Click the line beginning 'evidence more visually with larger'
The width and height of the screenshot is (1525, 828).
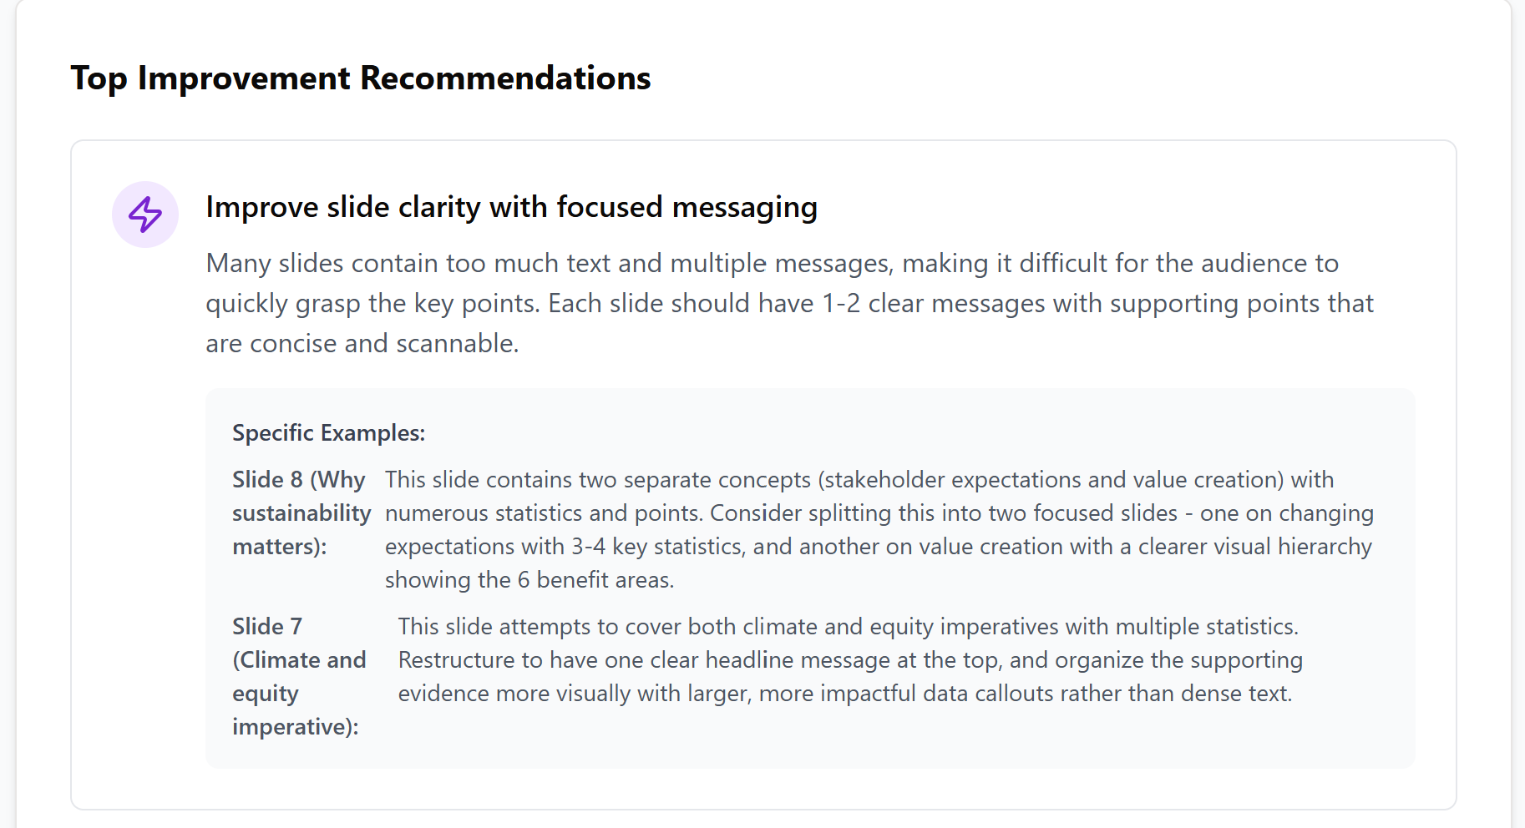(845, 693)
